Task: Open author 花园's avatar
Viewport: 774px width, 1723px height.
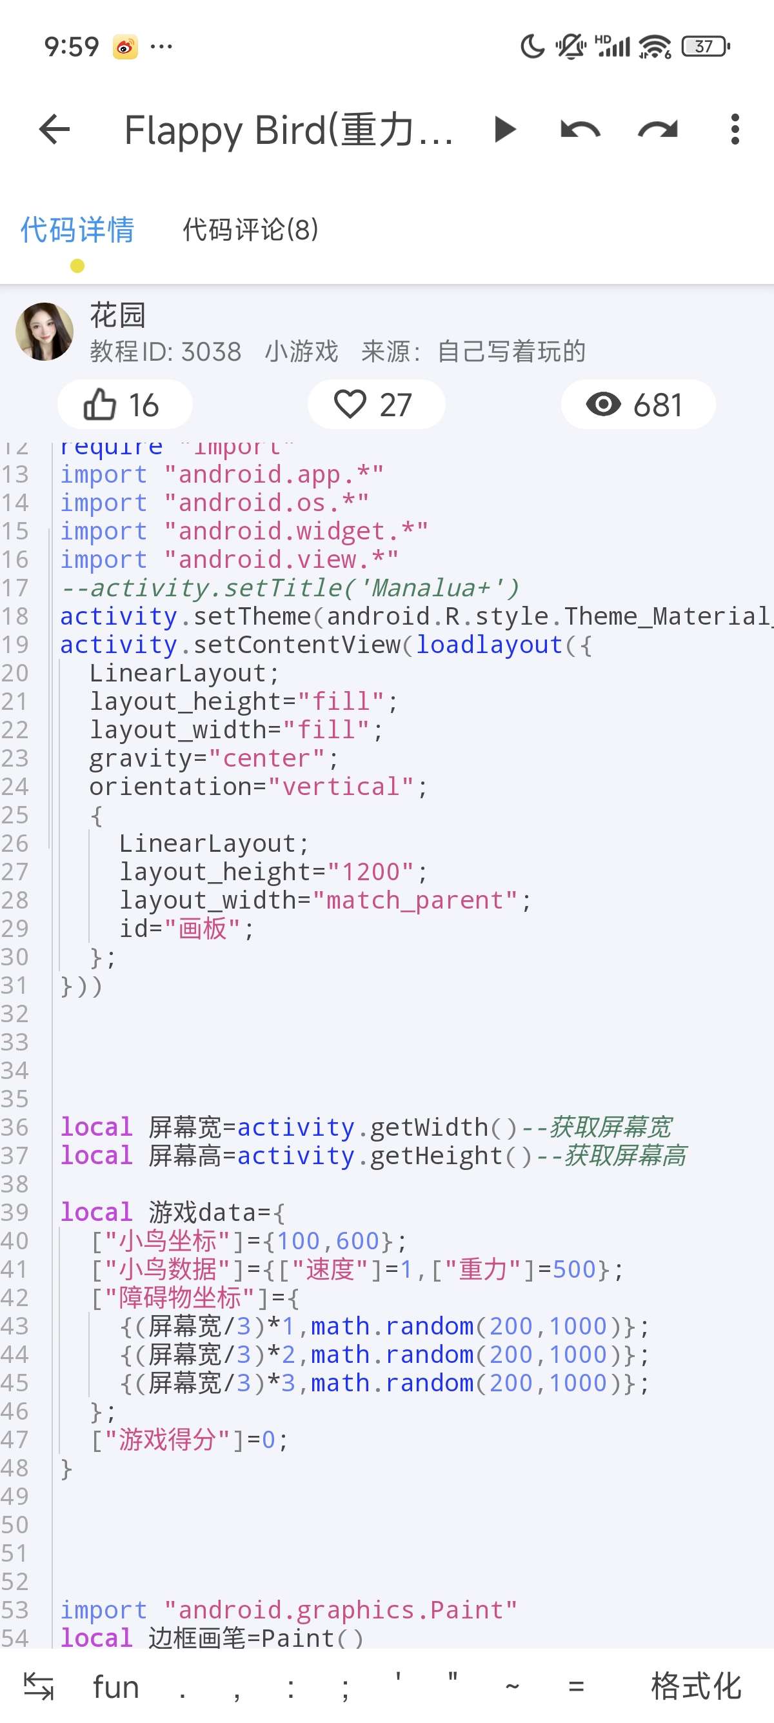Action: pyautogui.click(x=44, y=332)
